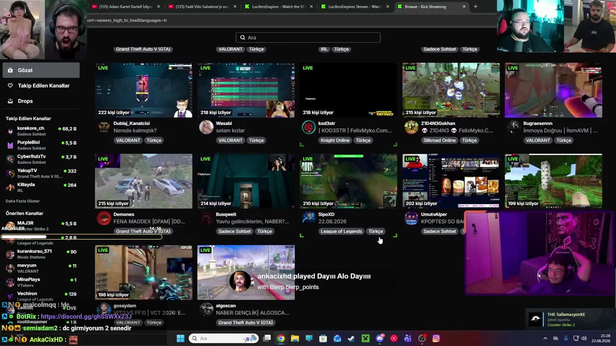Open kurankursu_571 recommended channel avatar
The image size is (616, 346).
10,254
